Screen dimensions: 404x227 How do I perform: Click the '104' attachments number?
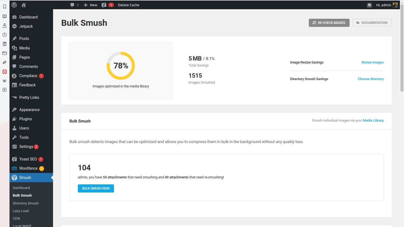point(84,168)
